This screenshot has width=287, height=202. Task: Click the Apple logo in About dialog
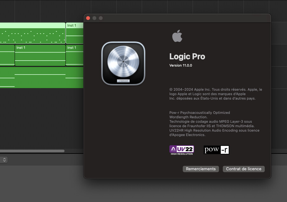[x=177, y=36]
